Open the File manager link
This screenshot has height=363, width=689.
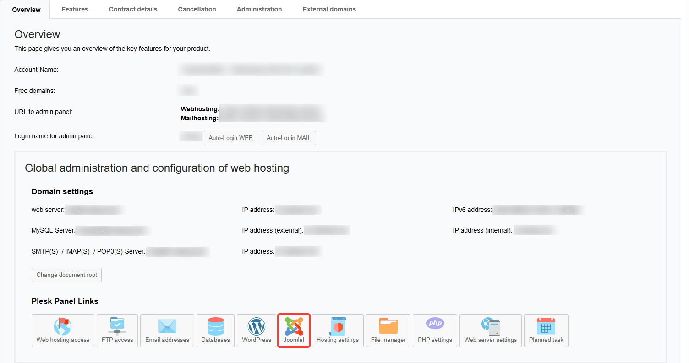tap(388, 330)
